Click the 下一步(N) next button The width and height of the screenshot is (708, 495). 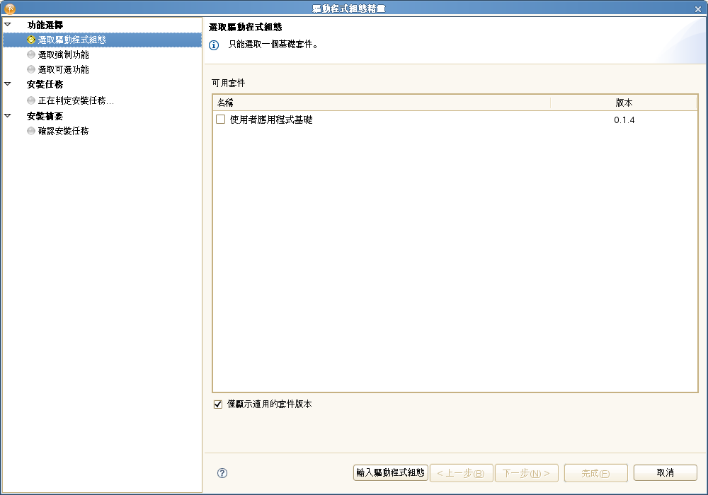527,473
